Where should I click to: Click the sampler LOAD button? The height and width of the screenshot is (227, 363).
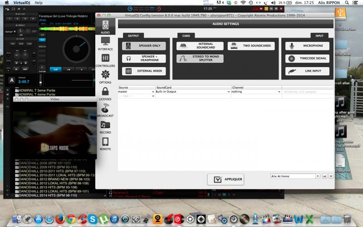29,44
